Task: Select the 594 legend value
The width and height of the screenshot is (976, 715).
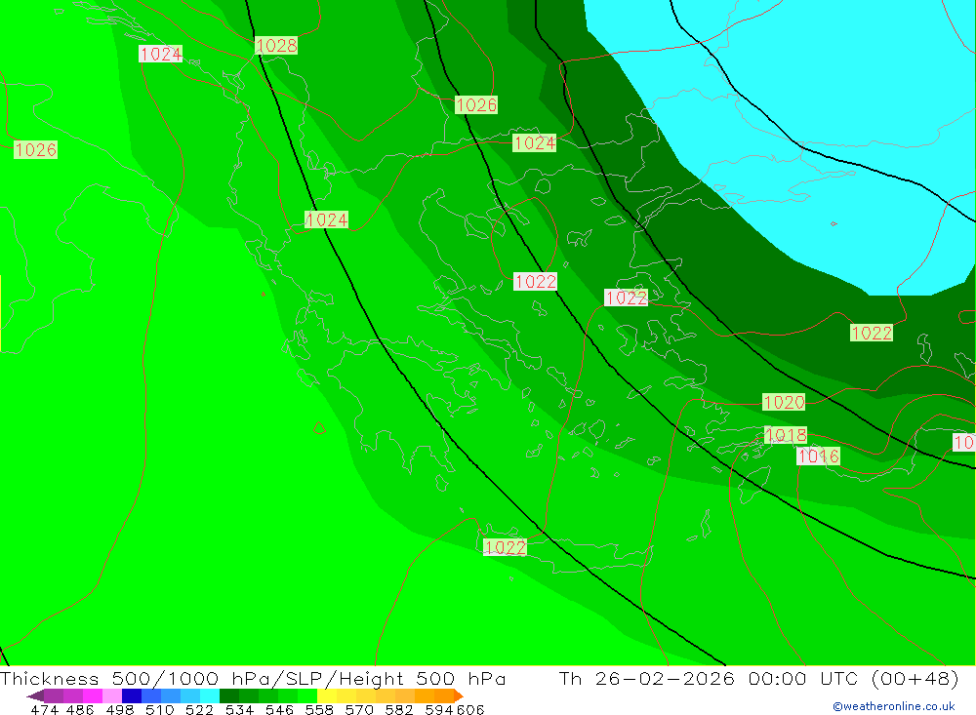Action: (439, 710)
